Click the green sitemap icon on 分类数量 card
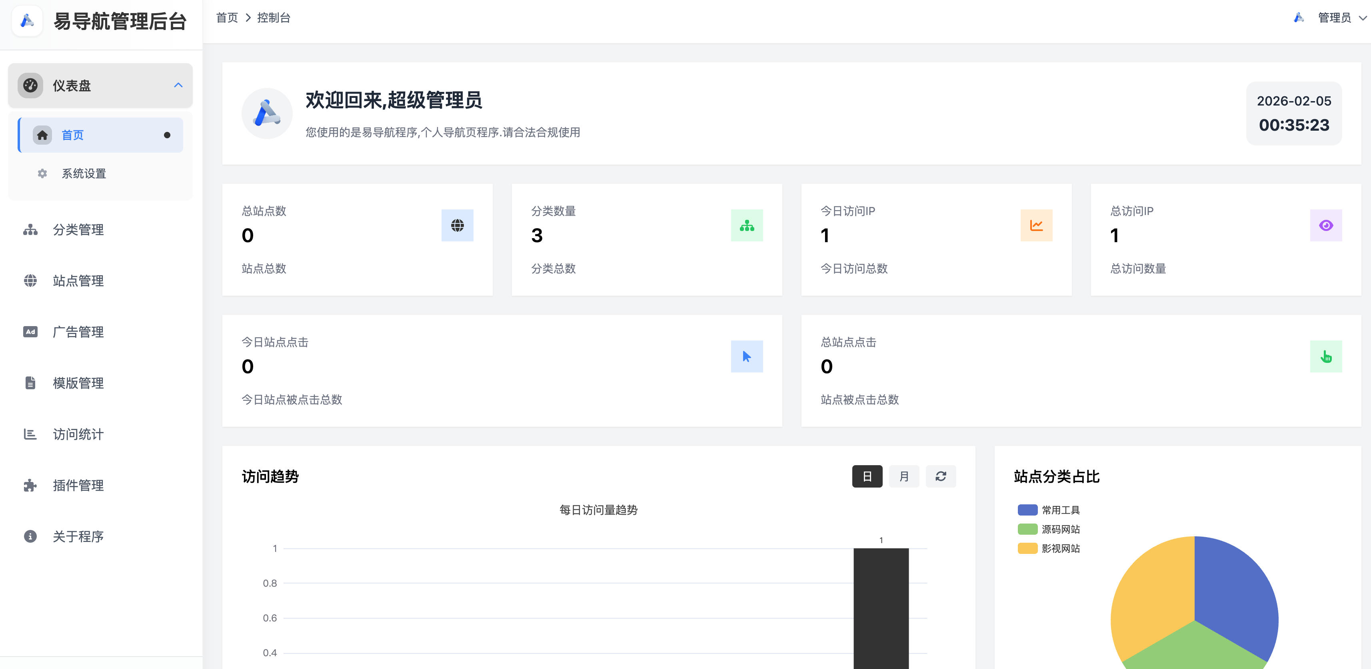This screenshot has width=1371, height=669. (747, 225)
